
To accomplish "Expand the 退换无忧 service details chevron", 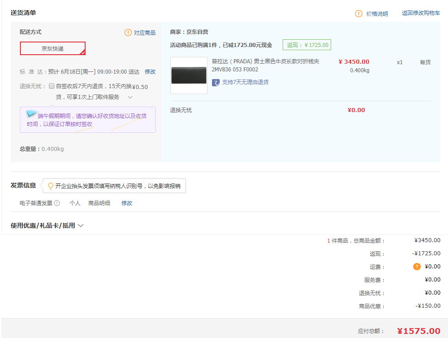I will click(x=130, y=97).
